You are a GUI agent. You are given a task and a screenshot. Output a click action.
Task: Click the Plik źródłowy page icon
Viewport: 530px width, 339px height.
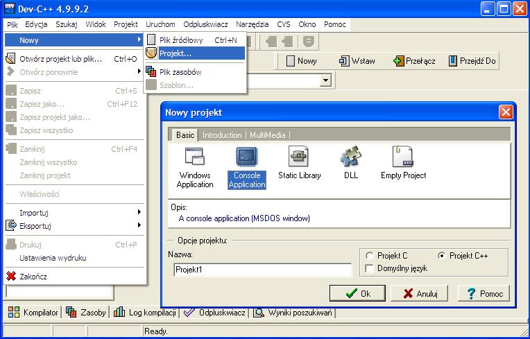coord(151,40)
